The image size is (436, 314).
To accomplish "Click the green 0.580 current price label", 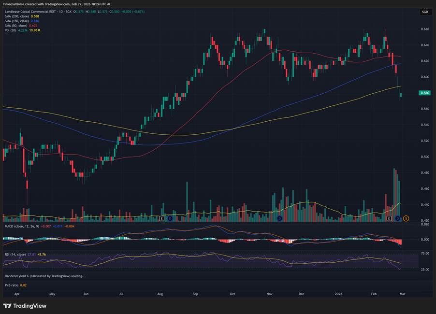I will pos(425,93).
